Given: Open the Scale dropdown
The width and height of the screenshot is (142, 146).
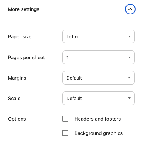Looking at the screenshot, I should pyautogui.click(x=99, y=98).
